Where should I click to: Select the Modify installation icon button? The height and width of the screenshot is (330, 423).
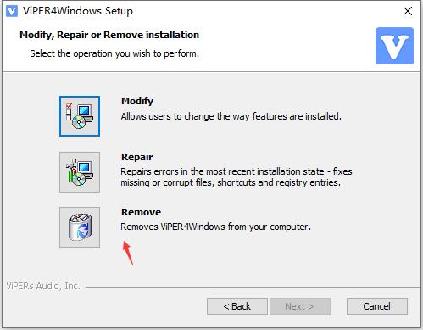coord(80,116)
